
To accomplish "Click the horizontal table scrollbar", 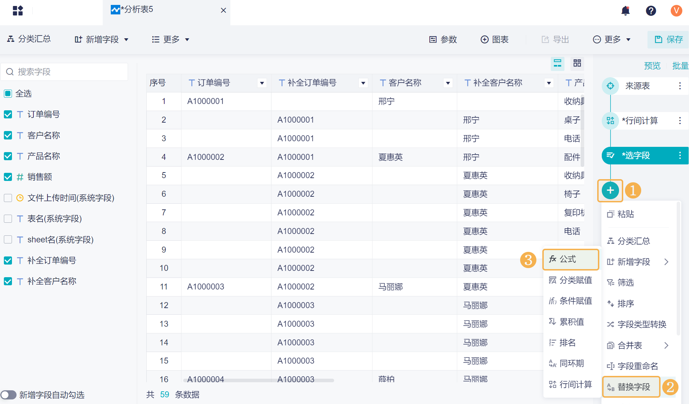I will point(259,380).
